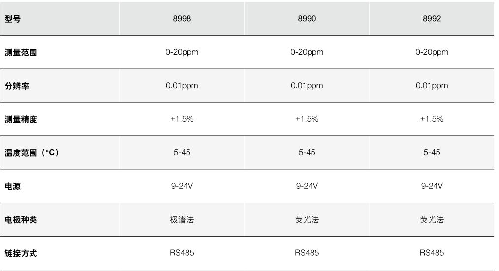Viewport: 499px width, 271px height.
Task: Click the ±1.5% accuracy cell for 8998
Action: click(182, 119)
